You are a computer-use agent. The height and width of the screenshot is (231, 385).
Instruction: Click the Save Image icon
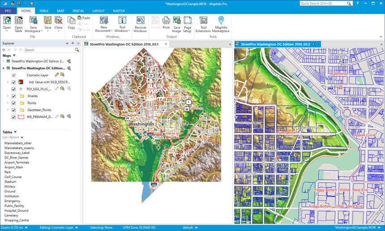[176, 21]
